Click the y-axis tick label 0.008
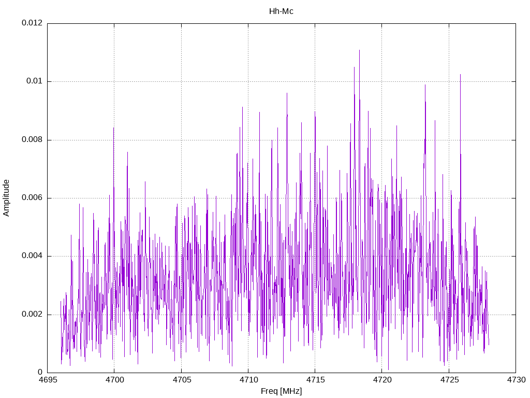The image size is (530, 398). (x=32, y=140)
